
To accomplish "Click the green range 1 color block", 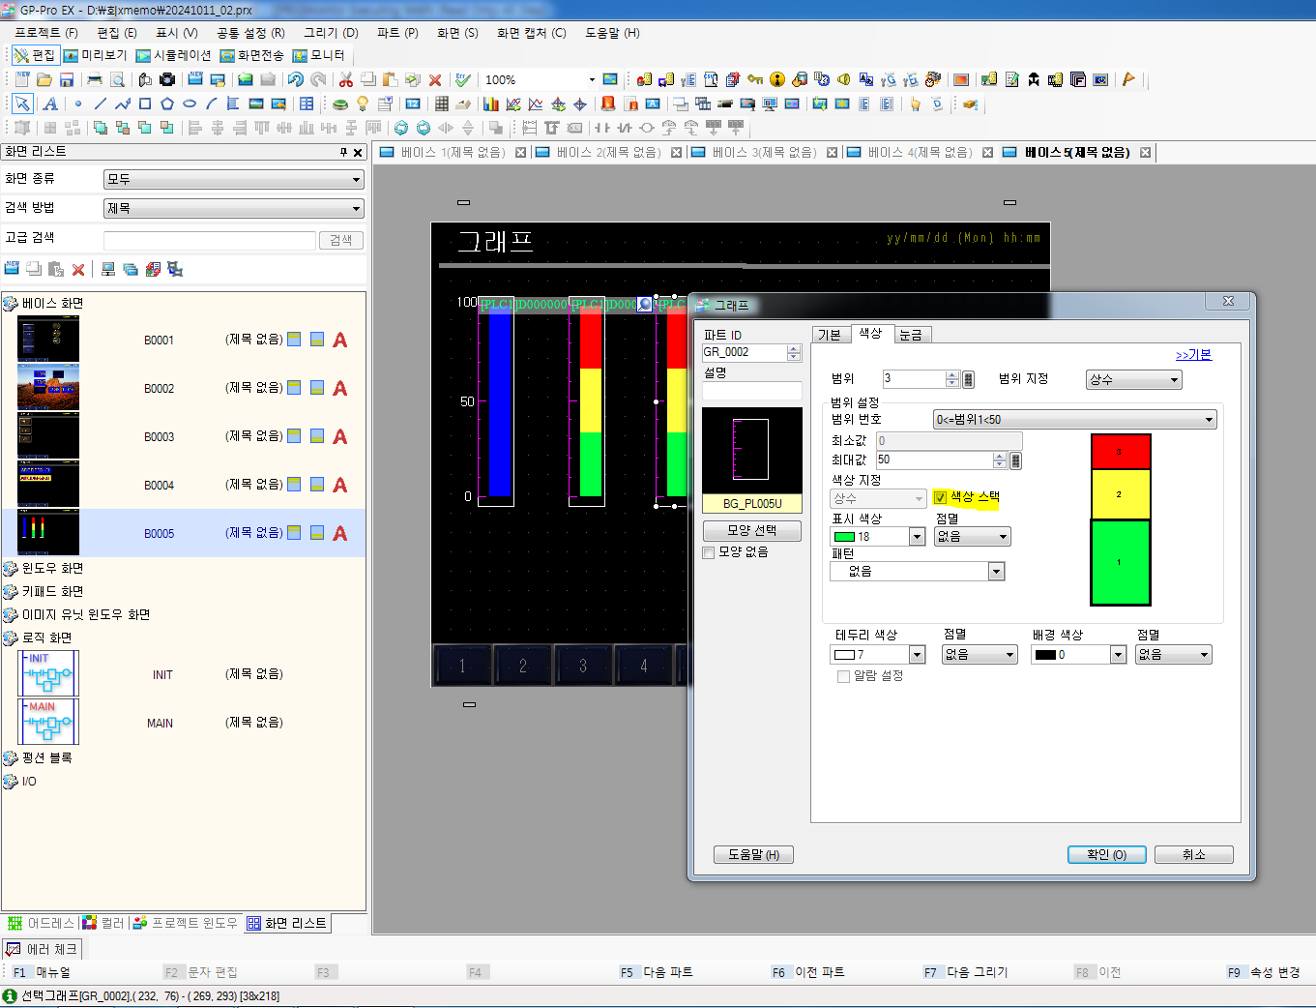I will point(1121,562).
